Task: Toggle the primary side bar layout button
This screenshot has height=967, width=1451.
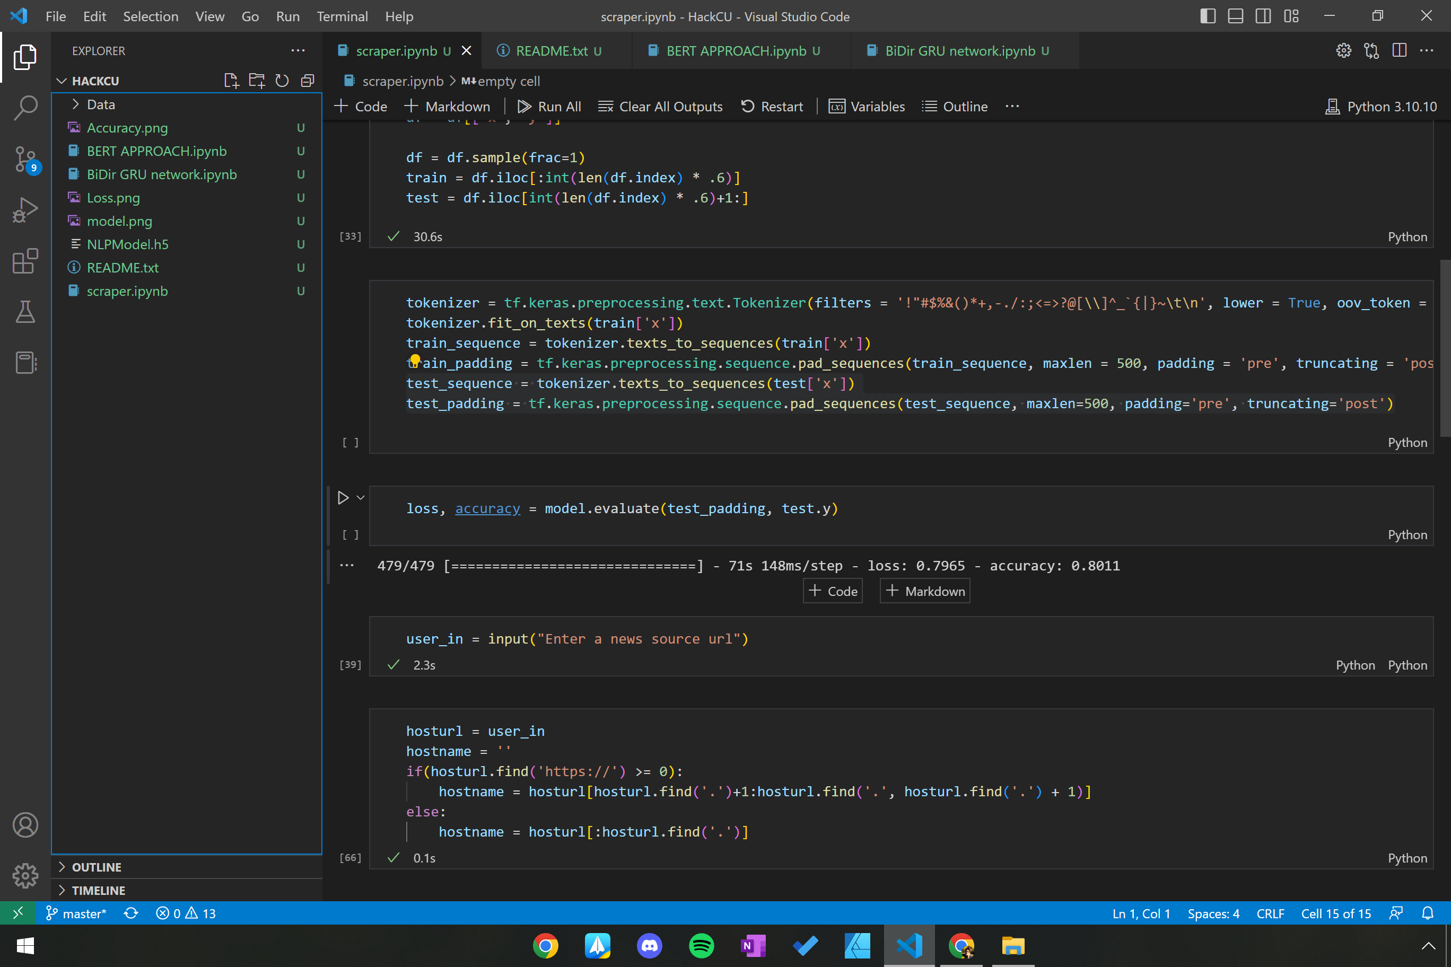Action: pos(1208,16)
